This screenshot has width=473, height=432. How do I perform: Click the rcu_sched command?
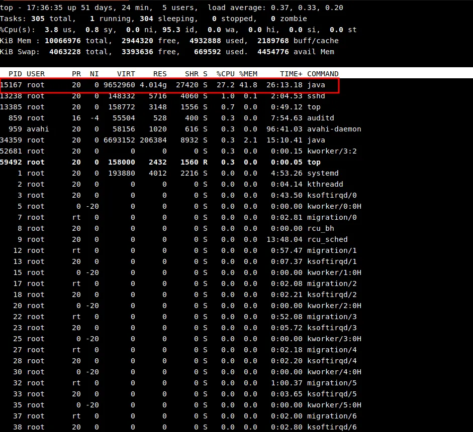[x=327, y=239]
